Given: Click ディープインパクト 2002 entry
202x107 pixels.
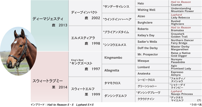Looking at the screenshot, I should pyautogui.click(x=85, y=13).
